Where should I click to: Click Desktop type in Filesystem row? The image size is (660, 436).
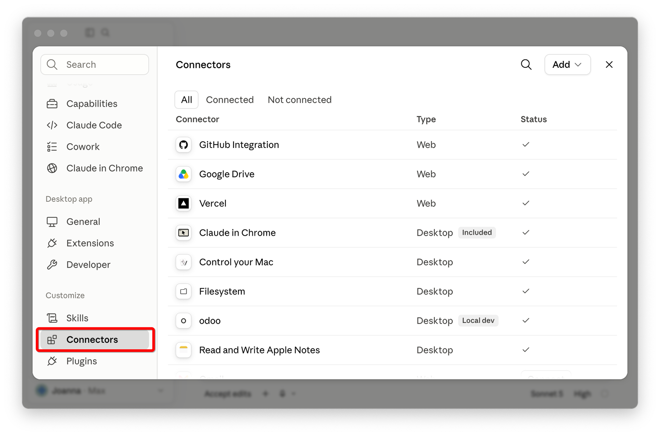coord(434,291)
